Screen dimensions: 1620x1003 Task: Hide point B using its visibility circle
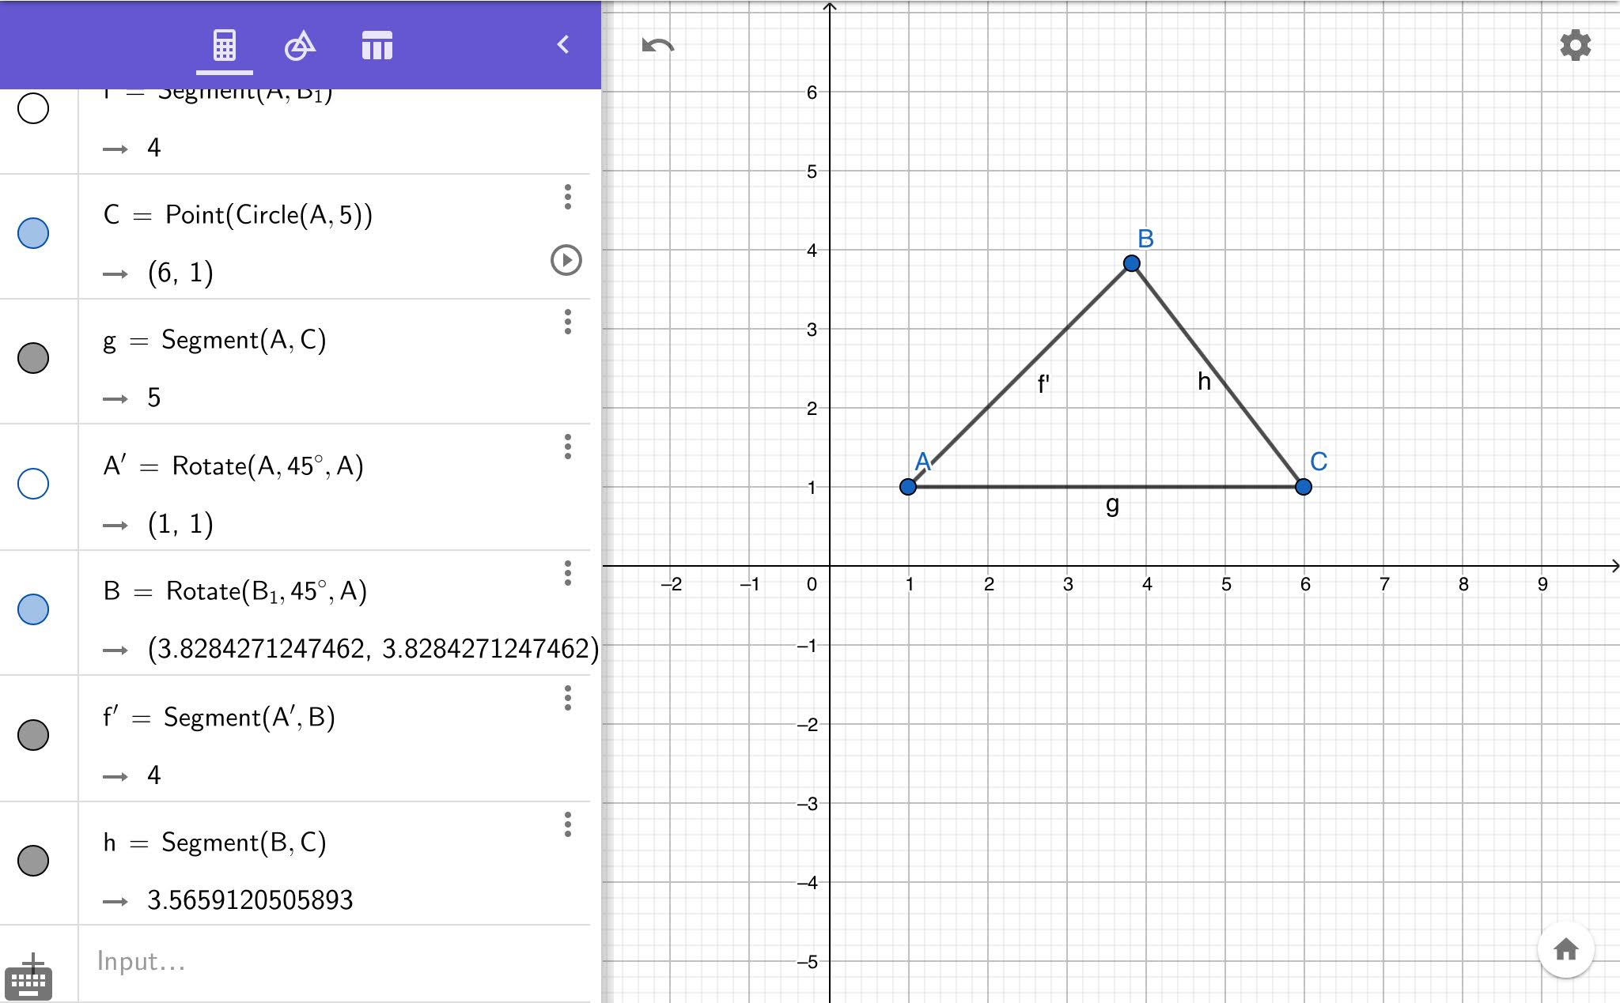coord(33,609)
